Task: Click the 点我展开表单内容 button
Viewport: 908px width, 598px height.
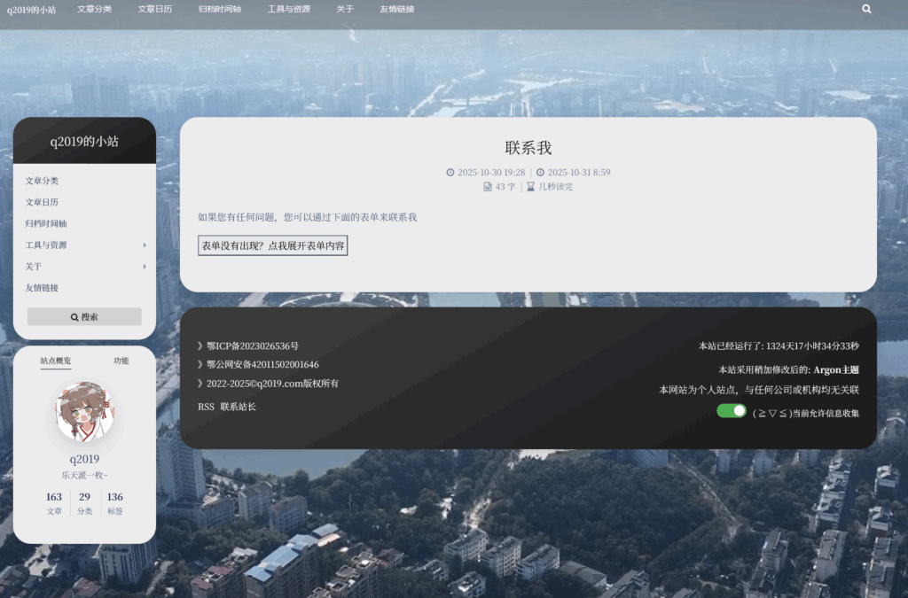Action: point(272,245)
